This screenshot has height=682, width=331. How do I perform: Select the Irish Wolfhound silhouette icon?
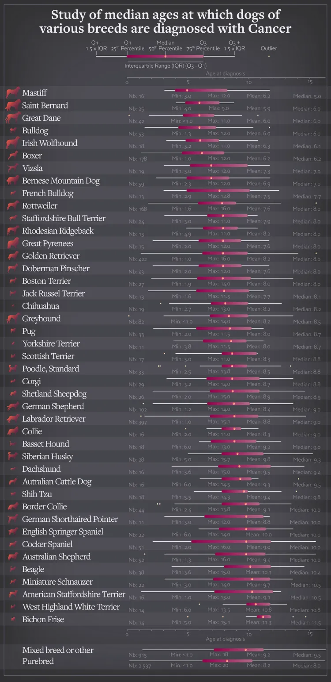click(x=13, y=143)
